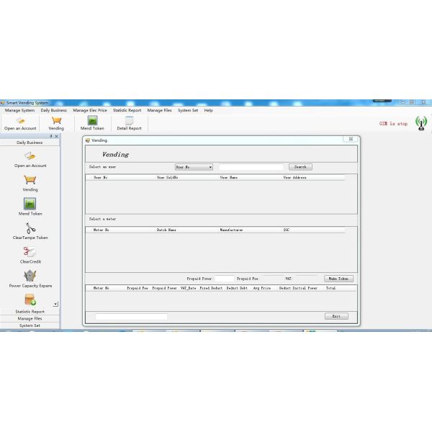Click the Vending cart icon in toolbar
Viewport: 432px width, 432px height.
coord(56,122)
